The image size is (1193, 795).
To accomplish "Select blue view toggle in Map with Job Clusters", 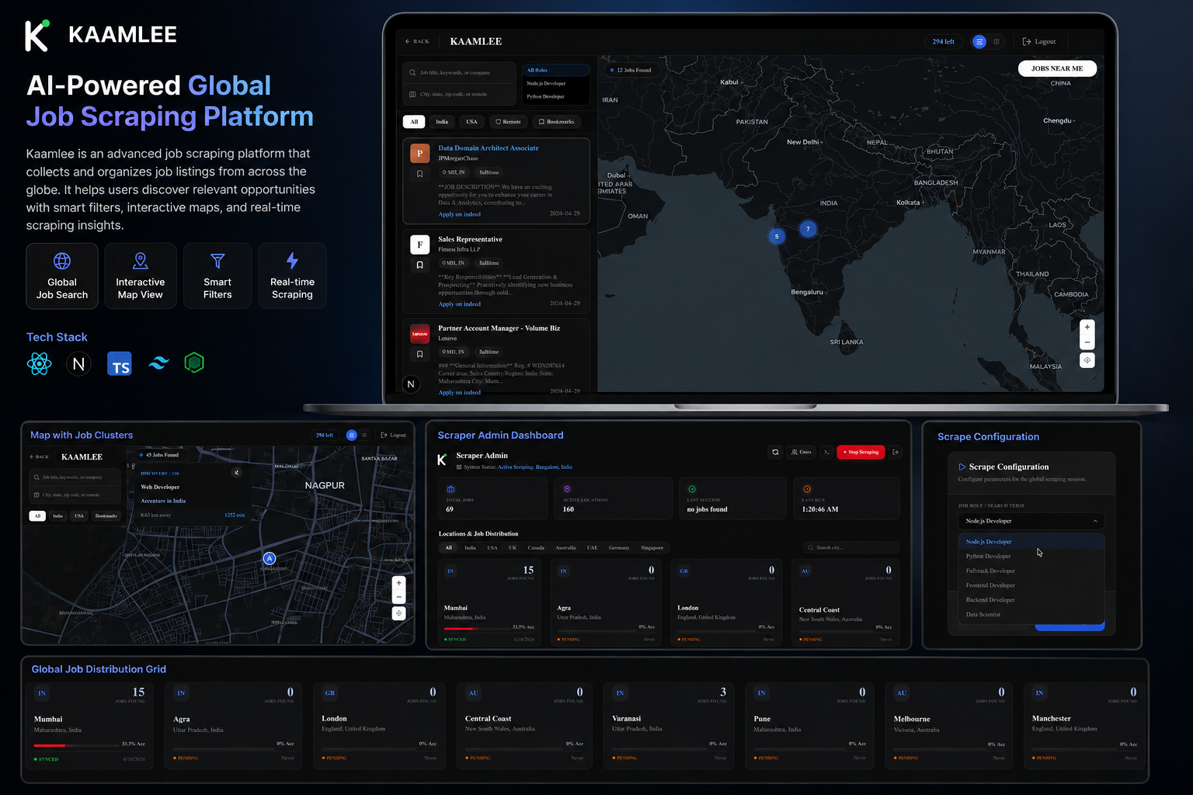I will pyautogui.click(x=351, y=436).
